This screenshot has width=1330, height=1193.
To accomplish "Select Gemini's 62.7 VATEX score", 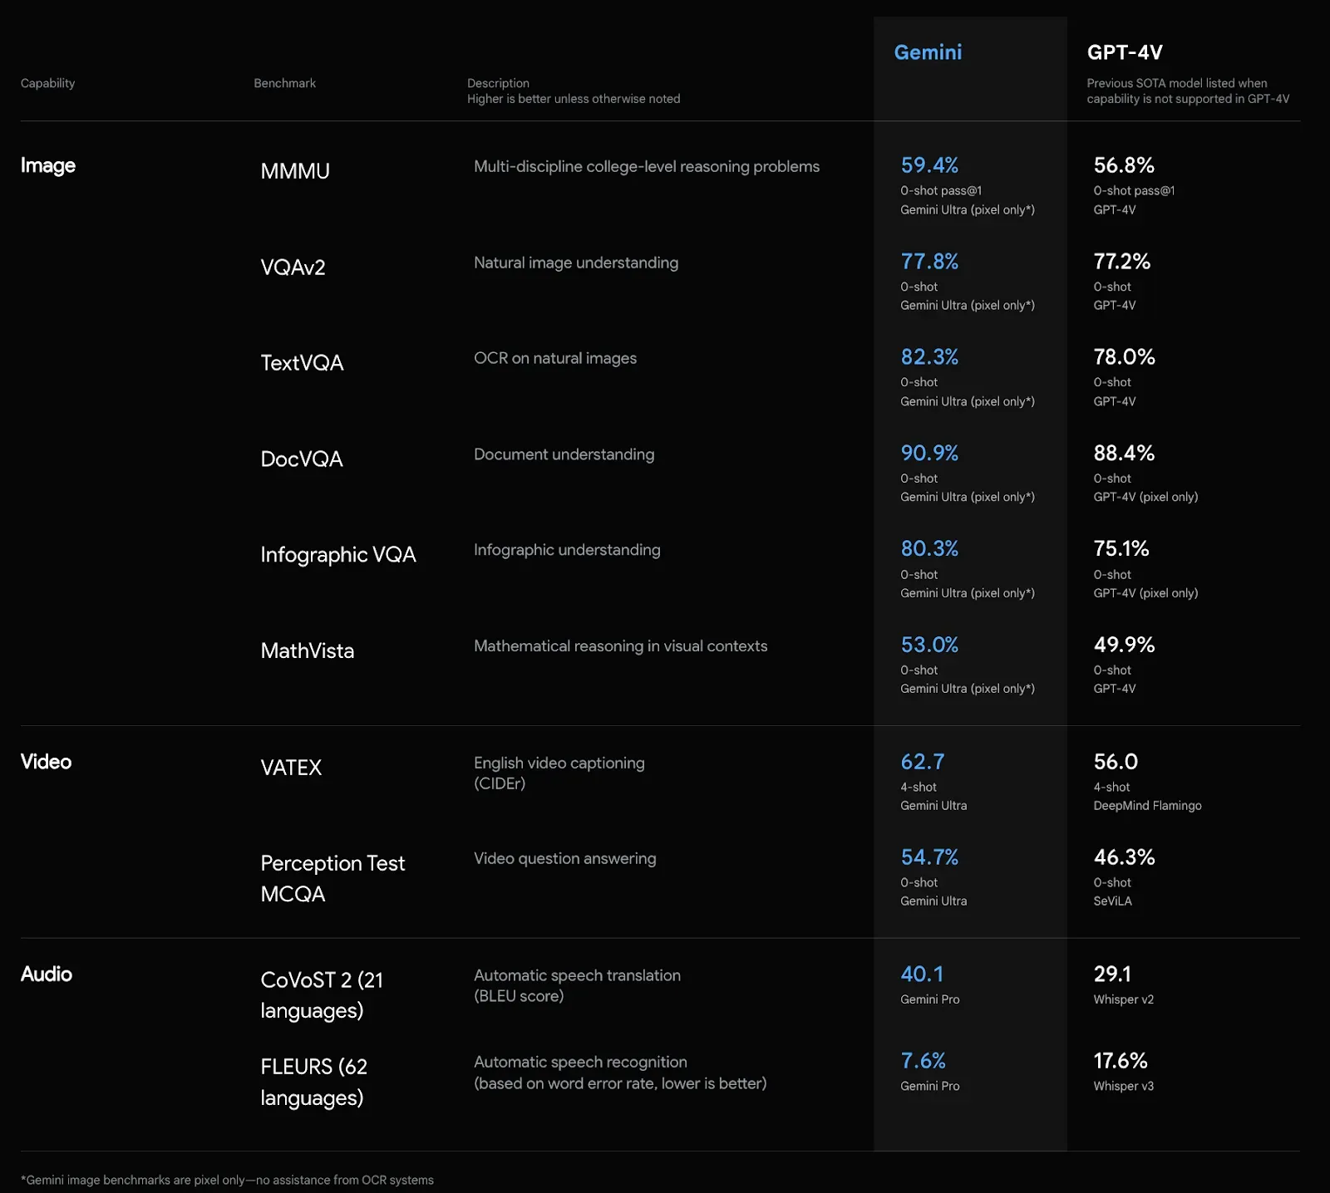I will point(923,762).
